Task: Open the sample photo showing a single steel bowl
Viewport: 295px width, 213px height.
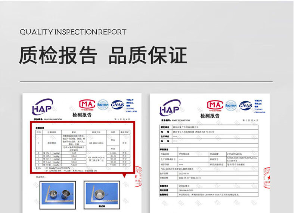Action: point(102,195)
